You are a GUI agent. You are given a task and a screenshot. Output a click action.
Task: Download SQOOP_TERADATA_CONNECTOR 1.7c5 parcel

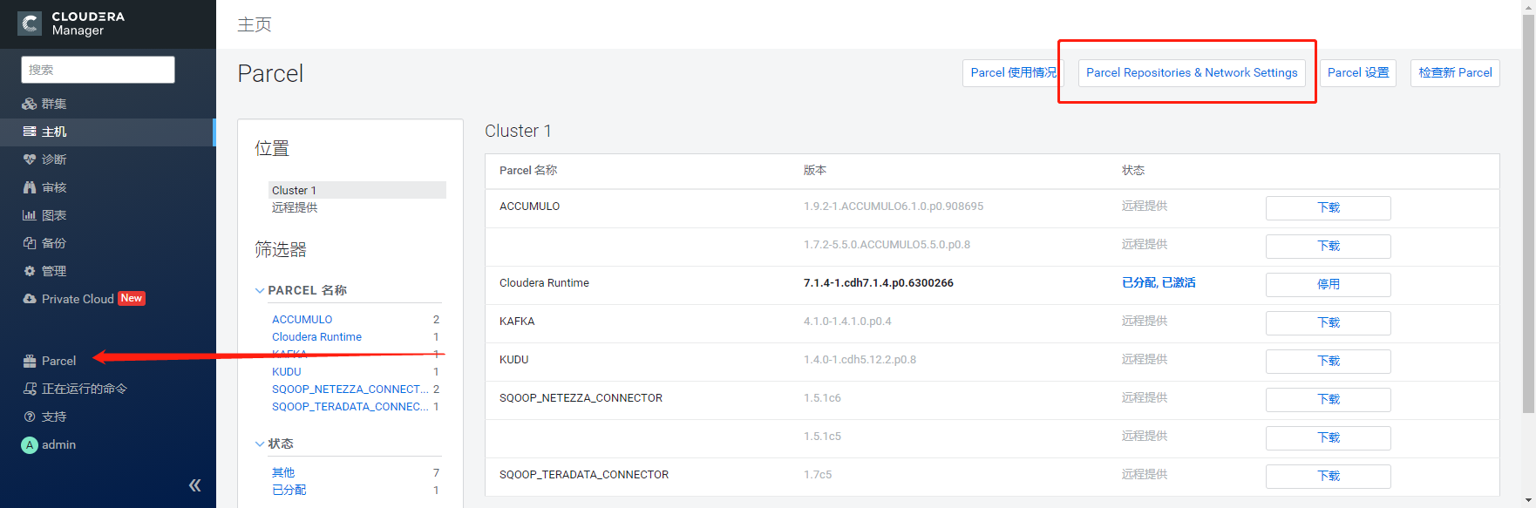pos(1329,477)
